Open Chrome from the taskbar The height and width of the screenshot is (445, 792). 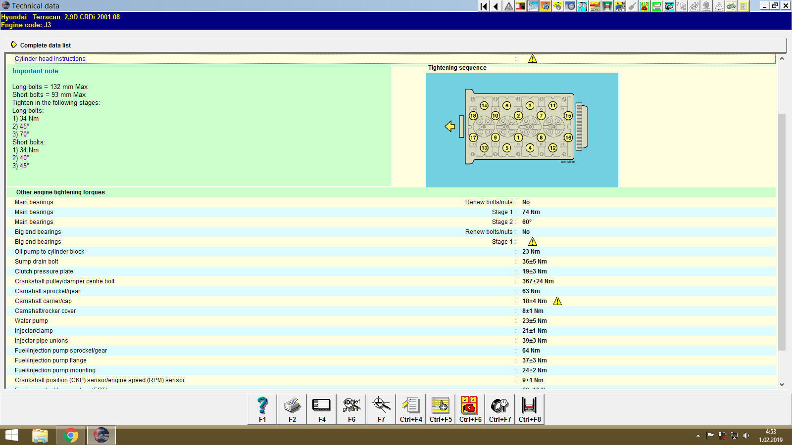[71, 435]
